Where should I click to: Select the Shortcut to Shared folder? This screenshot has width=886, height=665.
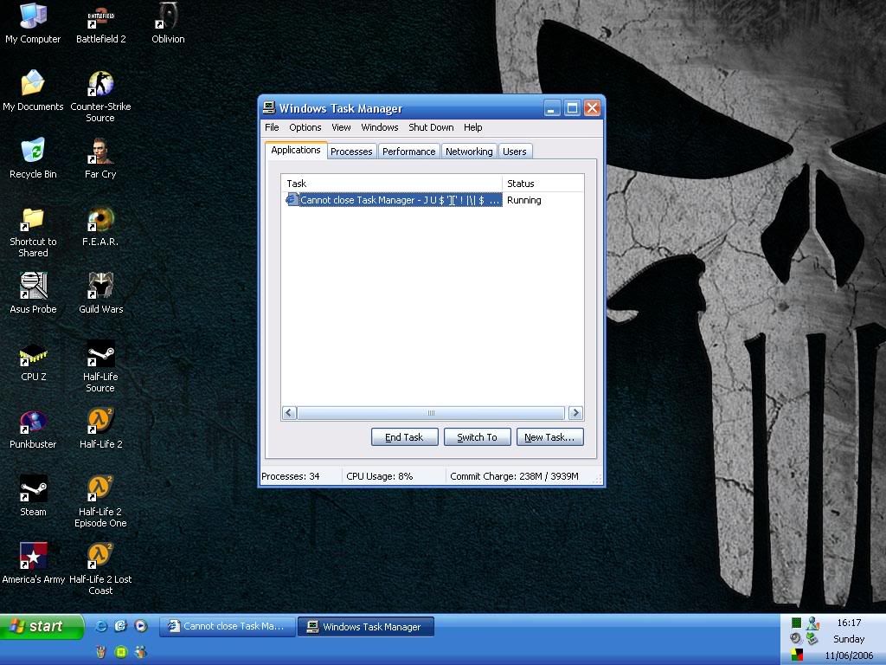tap(33, 232)
